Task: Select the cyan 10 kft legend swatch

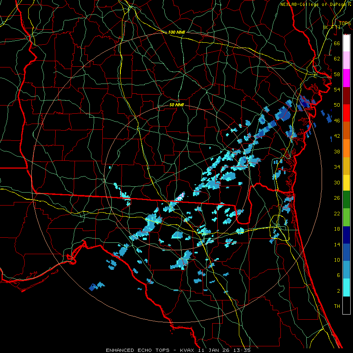Action: click(346, 287)
